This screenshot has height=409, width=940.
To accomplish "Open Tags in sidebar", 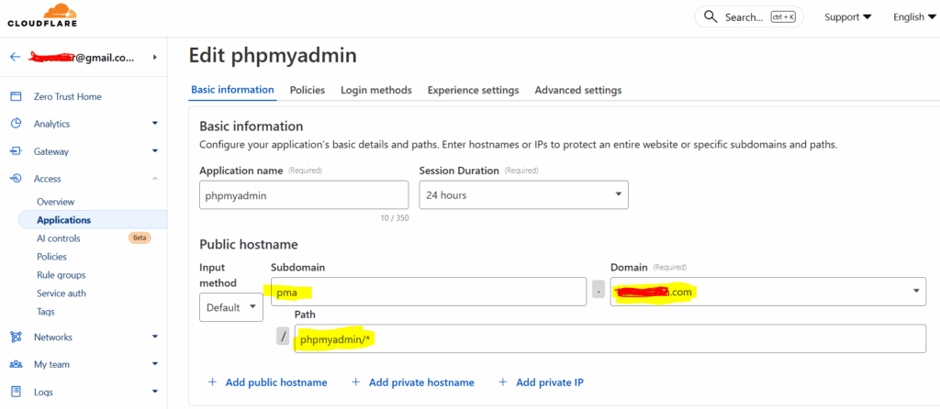I will [x=46, y=312].
